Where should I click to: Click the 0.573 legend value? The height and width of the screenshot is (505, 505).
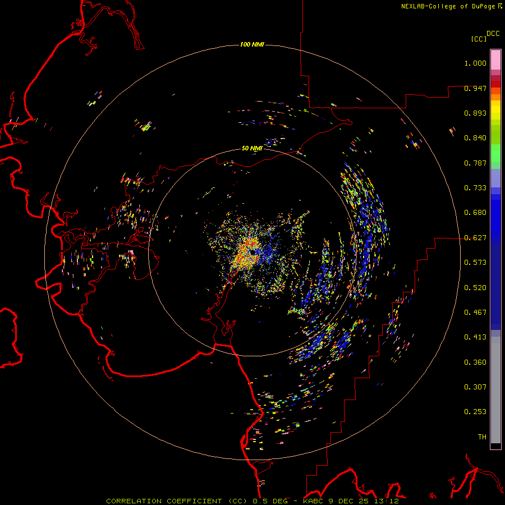click(475, 263)
